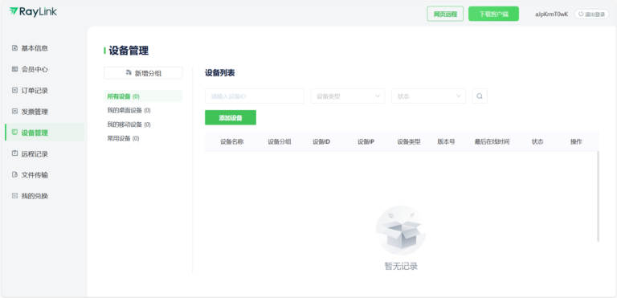Click the 发票管理 sidebar icon
617x298 pixels.
pyautogui.click(x=15, y=112)
